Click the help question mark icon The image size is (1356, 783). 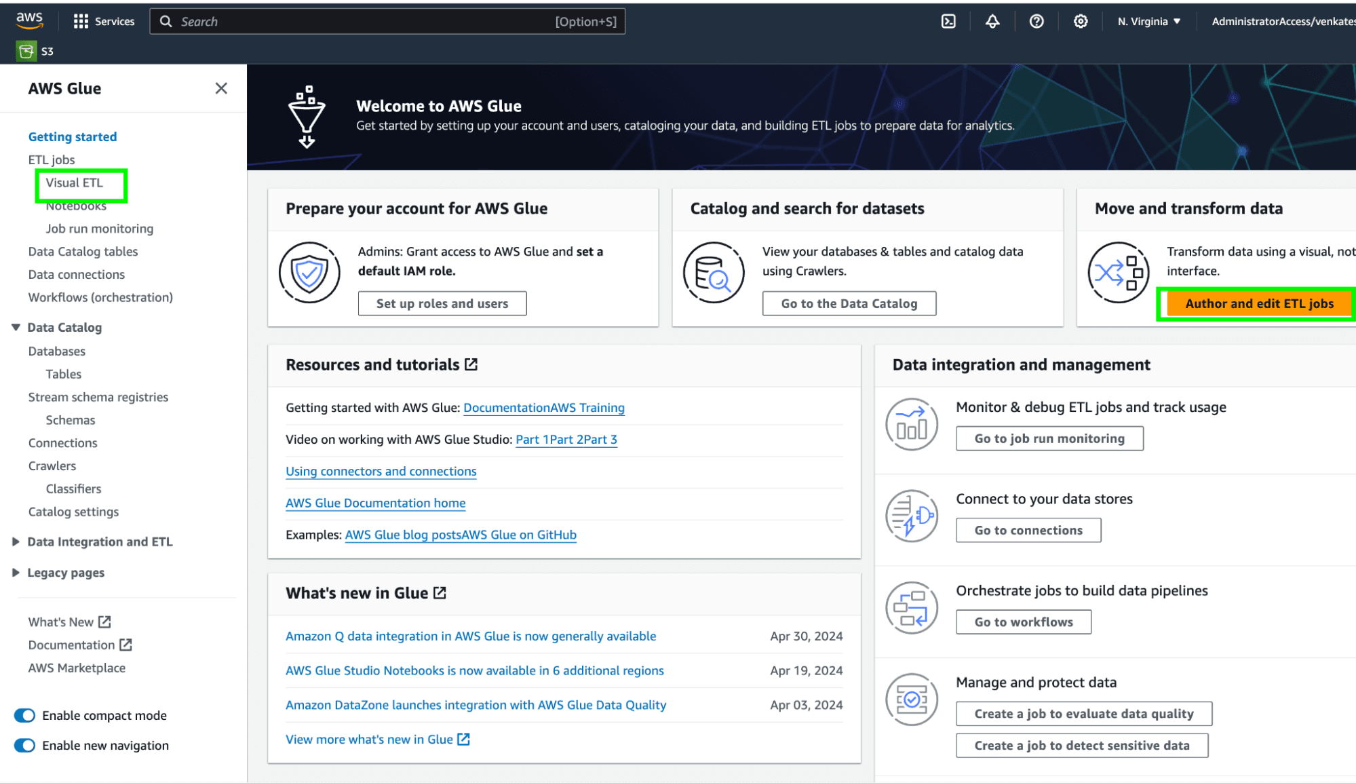click(x=1037, y=21)
